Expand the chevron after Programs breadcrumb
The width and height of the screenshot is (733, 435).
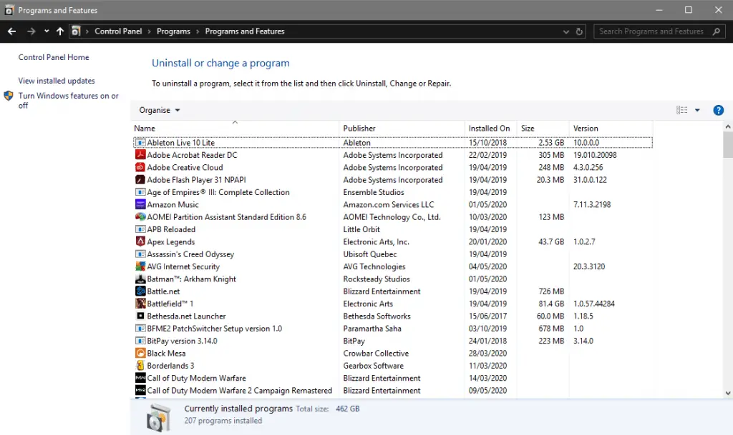click(198, 31)
